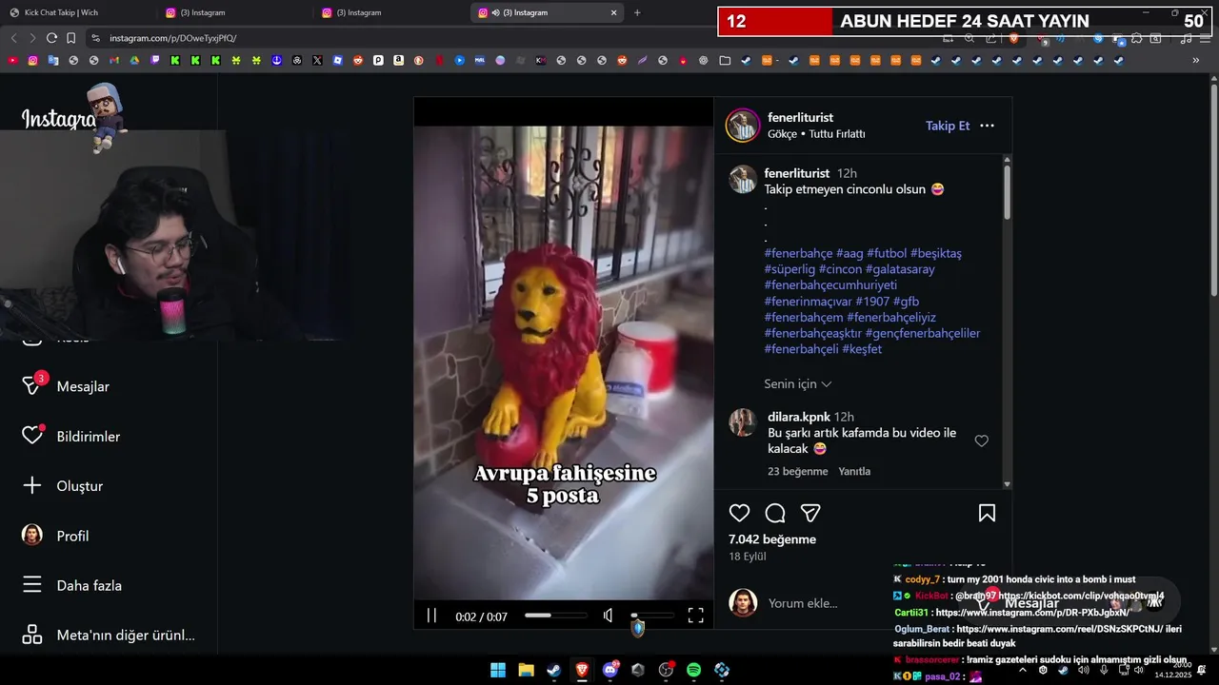The width and height of the screenshot is (1219, 685).
Task: Seek along the video progress bar
Action: [x=556, y=616]
